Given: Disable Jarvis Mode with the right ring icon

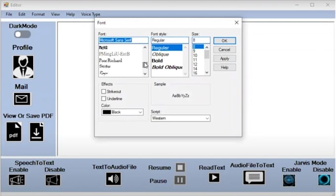Looking at the screenshot, I should tap(324, 180).
